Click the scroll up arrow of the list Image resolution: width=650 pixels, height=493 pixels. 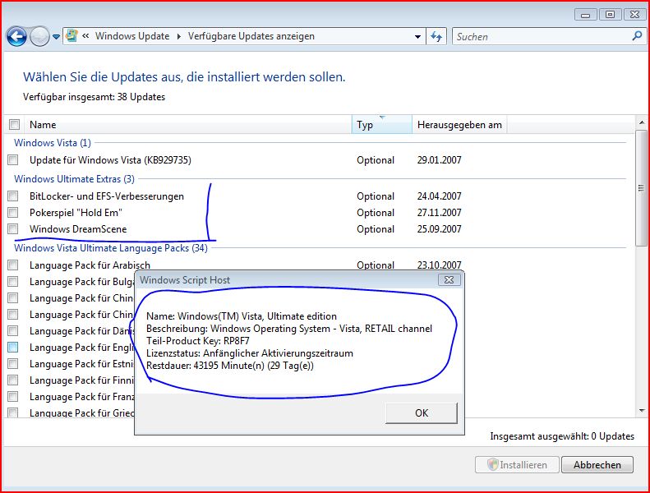pyautogui.click(x=642, y=122)
